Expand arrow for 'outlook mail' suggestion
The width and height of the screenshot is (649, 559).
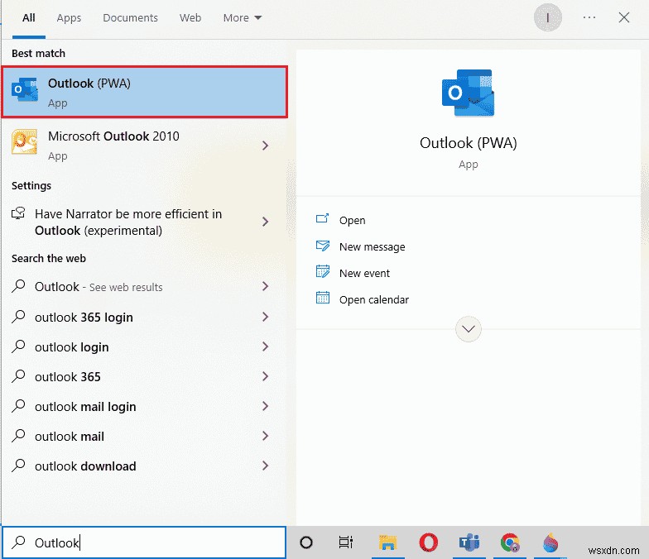tap(265, 437)
